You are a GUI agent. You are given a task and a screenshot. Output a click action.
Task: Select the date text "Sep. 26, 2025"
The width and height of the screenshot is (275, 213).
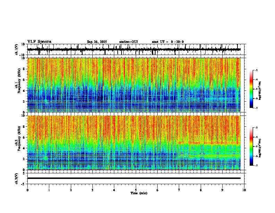(97, 42)
